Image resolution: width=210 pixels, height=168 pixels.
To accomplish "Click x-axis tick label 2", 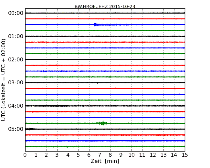I will [x=46, y=155].
